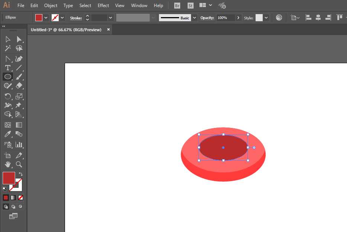Select the Eraser tool
Screen dimensions: 347x232
19,86
